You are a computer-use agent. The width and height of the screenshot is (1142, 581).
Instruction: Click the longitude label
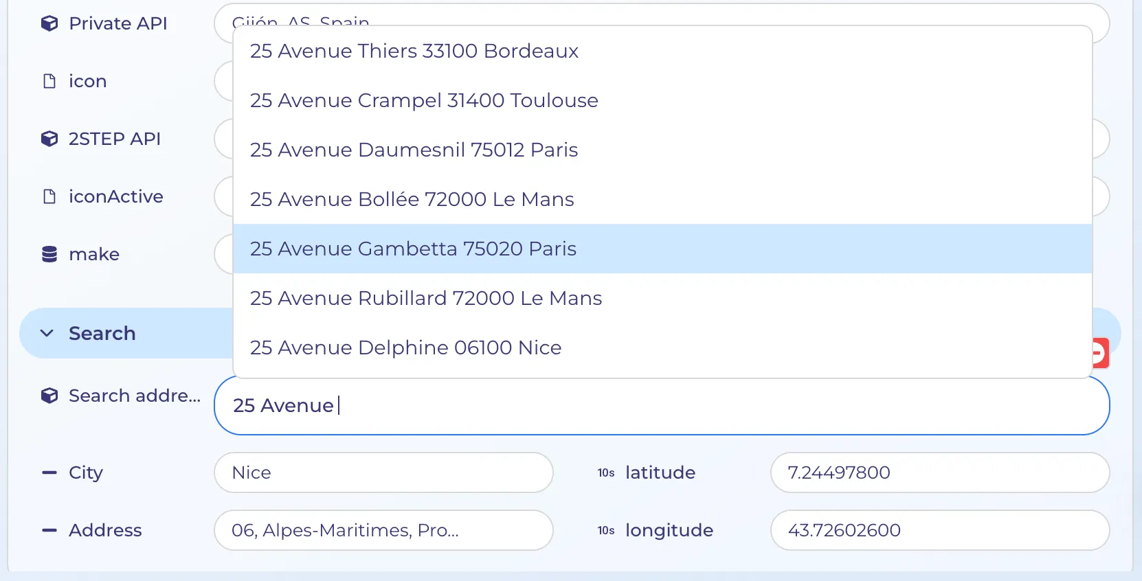point(669,530)
